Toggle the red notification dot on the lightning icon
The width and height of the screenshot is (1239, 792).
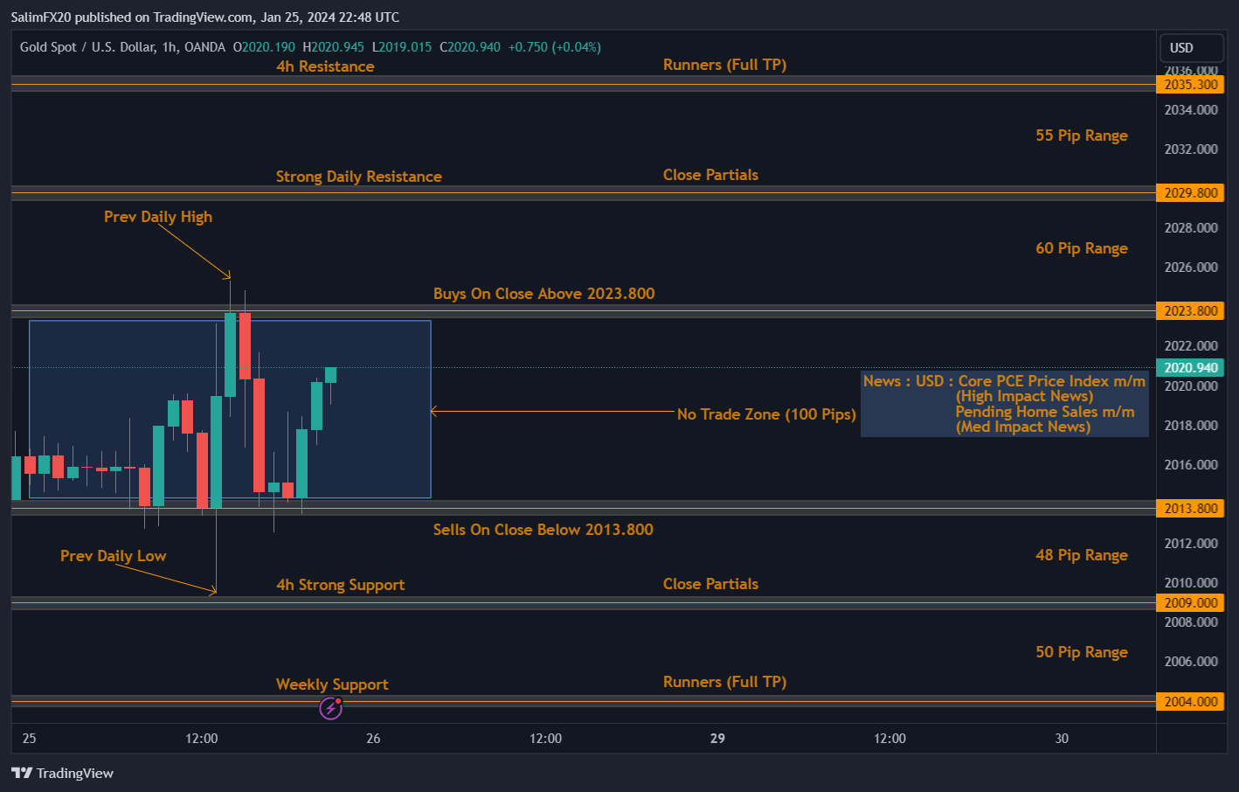click(338, 700)
